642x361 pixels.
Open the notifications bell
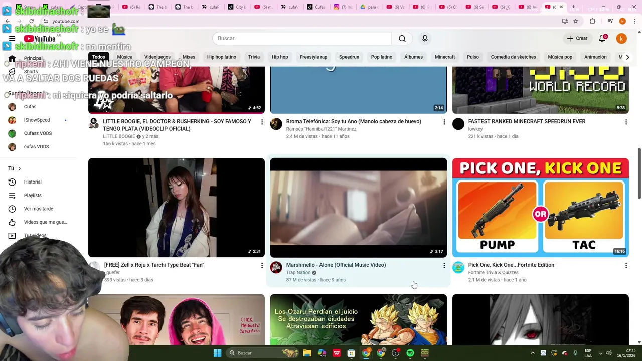pos(603,39)
